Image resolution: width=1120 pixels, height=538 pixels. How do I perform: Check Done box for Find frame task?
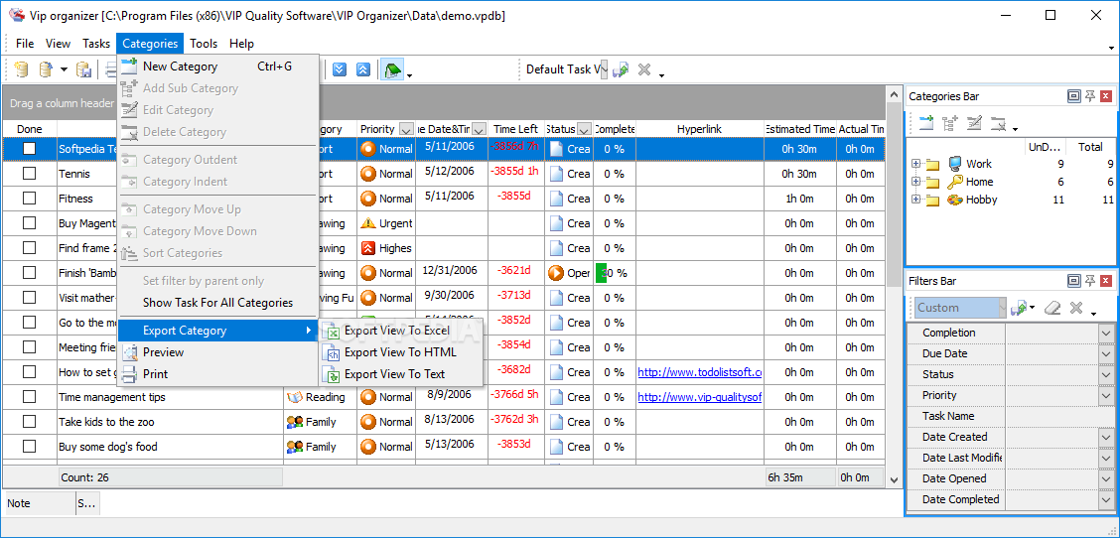coord(29,248)
